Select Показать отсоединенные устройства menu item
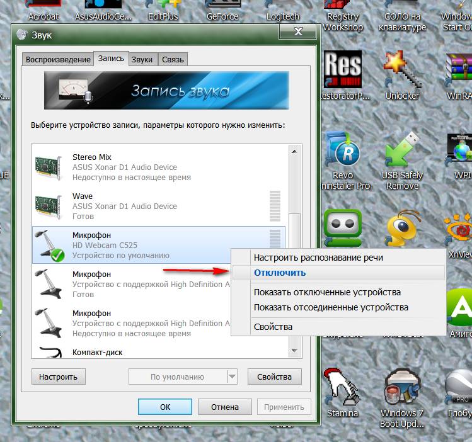The height and width of the screenshot is (442, 472). tap(338, 307)
